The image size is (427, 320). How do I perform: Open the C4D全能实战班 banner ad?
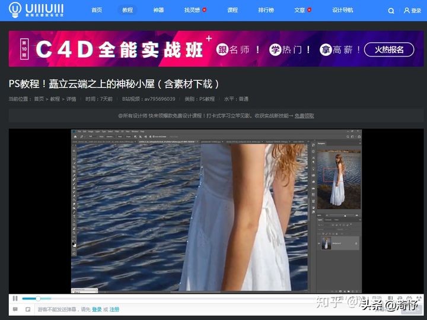(x=216, y=49)
